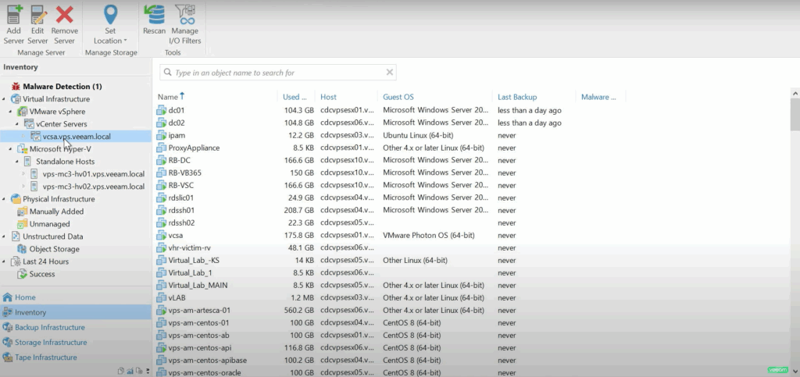Viewport: 800px width, 377px height.
Task: Expand the vps-mc3-hv01.vps.veeam.local host
Action: tap(23, 174)
